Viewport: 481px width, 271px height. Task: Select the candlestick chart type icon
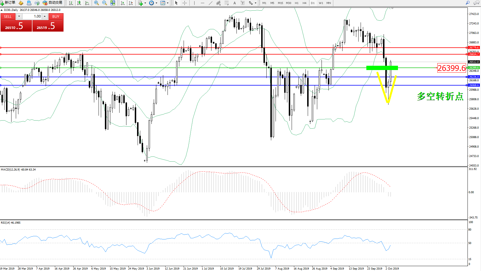point(79,3)
